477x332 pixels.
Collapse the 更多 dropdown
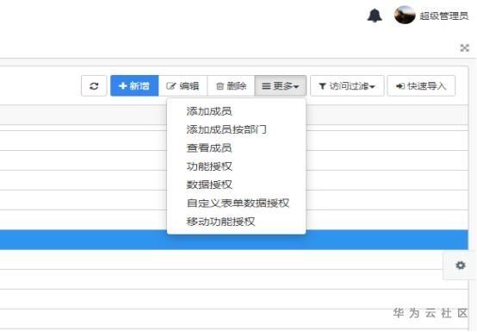[x=281, y=86]
